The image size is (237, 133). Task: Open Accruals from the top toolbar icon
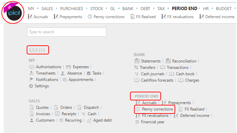tap(30, 16)
